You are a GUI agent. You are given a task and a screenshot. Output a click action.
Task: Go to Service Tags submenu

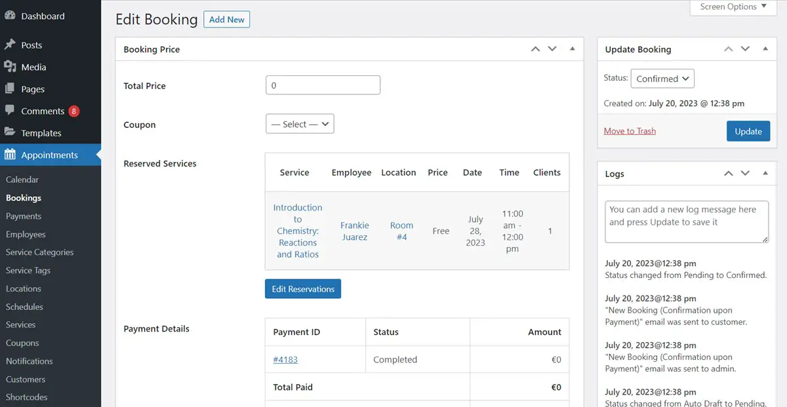pos(28,271)
